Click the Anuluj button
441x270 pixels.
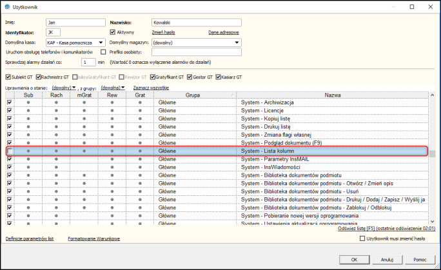point(387,260)
